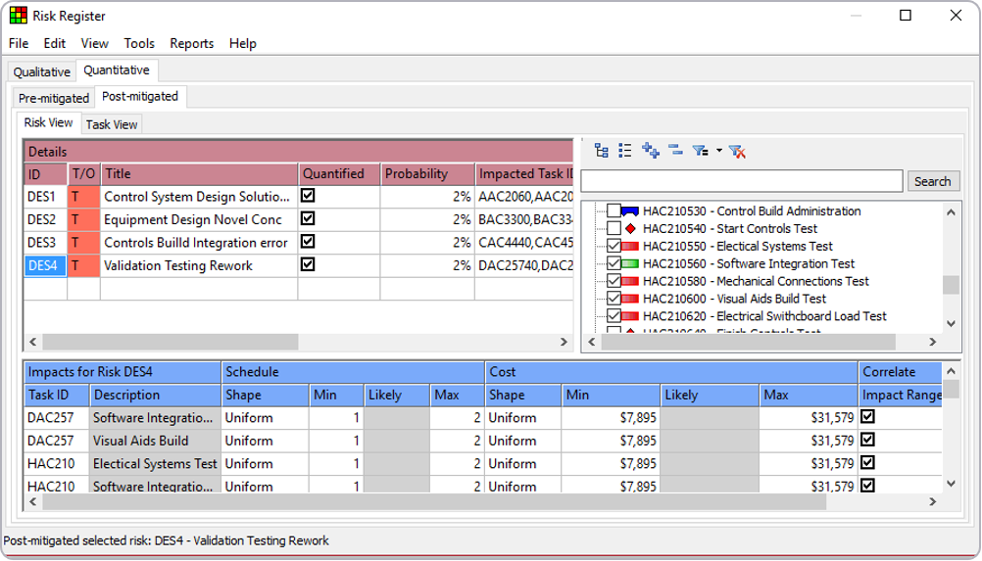The height and width of the screenshot is (561, 982).
Task: Uncheck HAC210600 Visual Aids Build Test box
Action: point(614,299)
